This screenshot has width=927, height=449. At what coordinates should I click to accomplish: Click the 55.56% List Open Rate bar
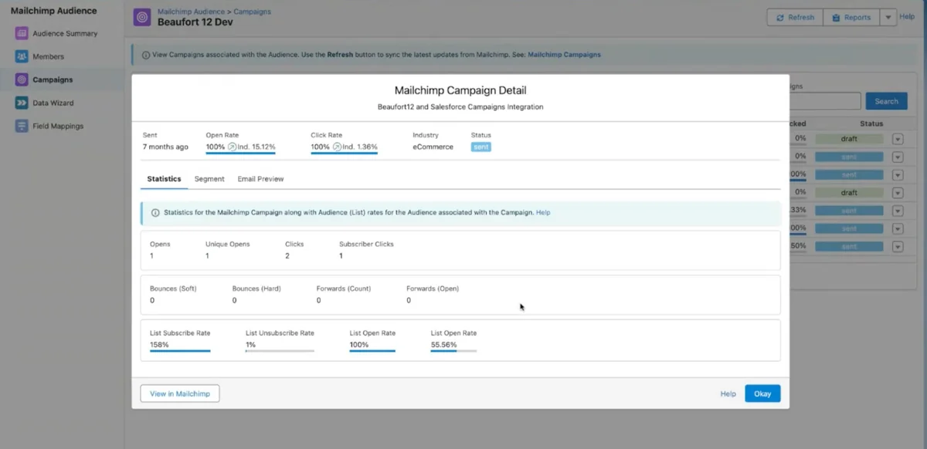click(x=453, y=351)
